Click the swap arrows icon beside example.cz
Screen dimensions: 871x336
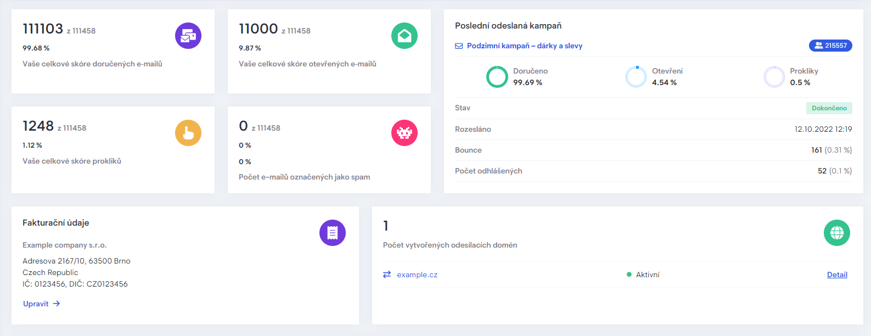(387, 275)
